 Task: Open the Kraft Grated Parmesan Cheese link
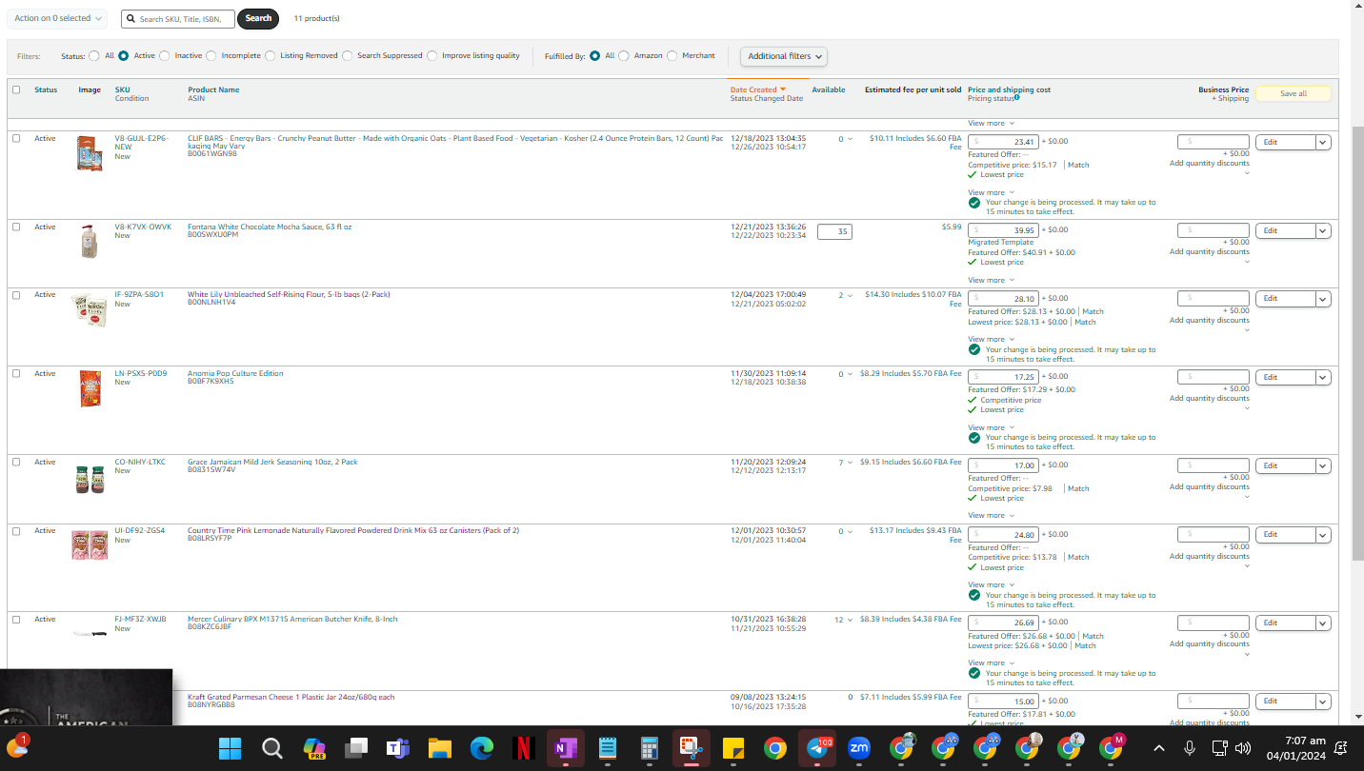291,697
